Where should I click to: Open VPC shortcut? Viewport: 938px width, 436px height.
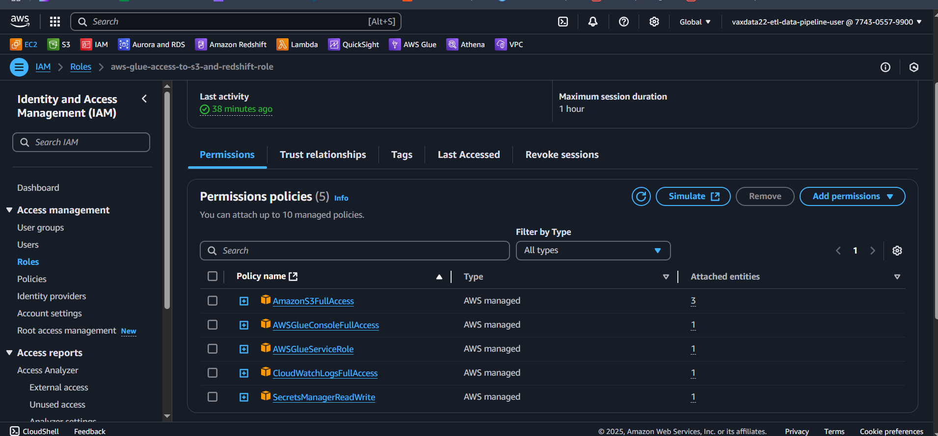509,45
